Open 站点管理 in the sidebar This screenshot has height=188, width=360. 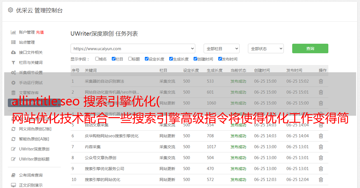[x=27, y=42]
